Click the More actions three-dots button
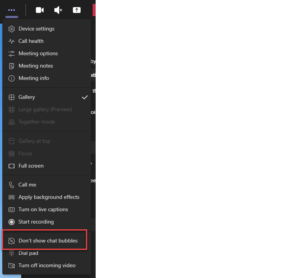The image size is (305, 278). [x=12, y=10]
